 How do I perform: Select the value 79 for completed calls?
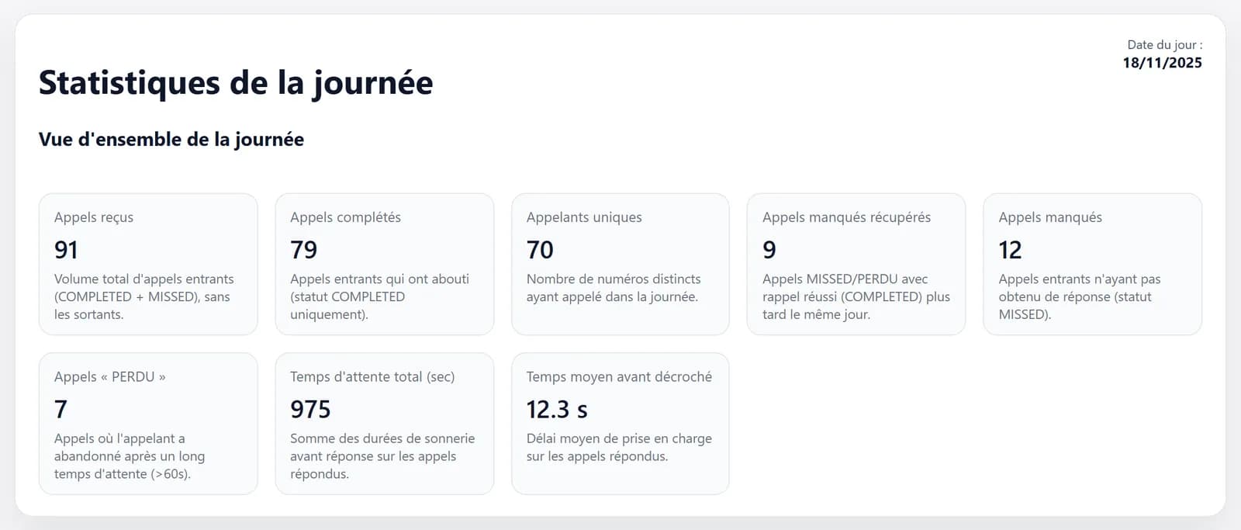pyautogui.click(x=304, y=250)
